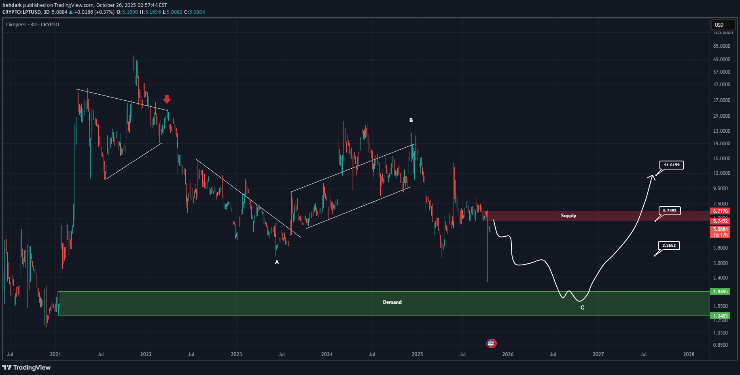Click the US flag economic event icon
Image resolution: width=740 pixels, height=375 pixels.
pos(491,343)
